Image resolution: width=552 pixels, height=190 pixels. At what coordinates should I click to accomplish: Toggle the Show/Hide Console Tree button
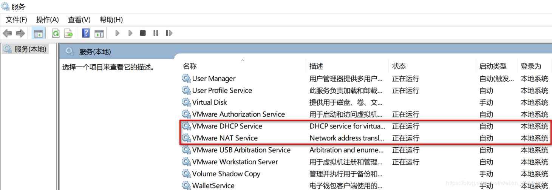pos(38,33)
